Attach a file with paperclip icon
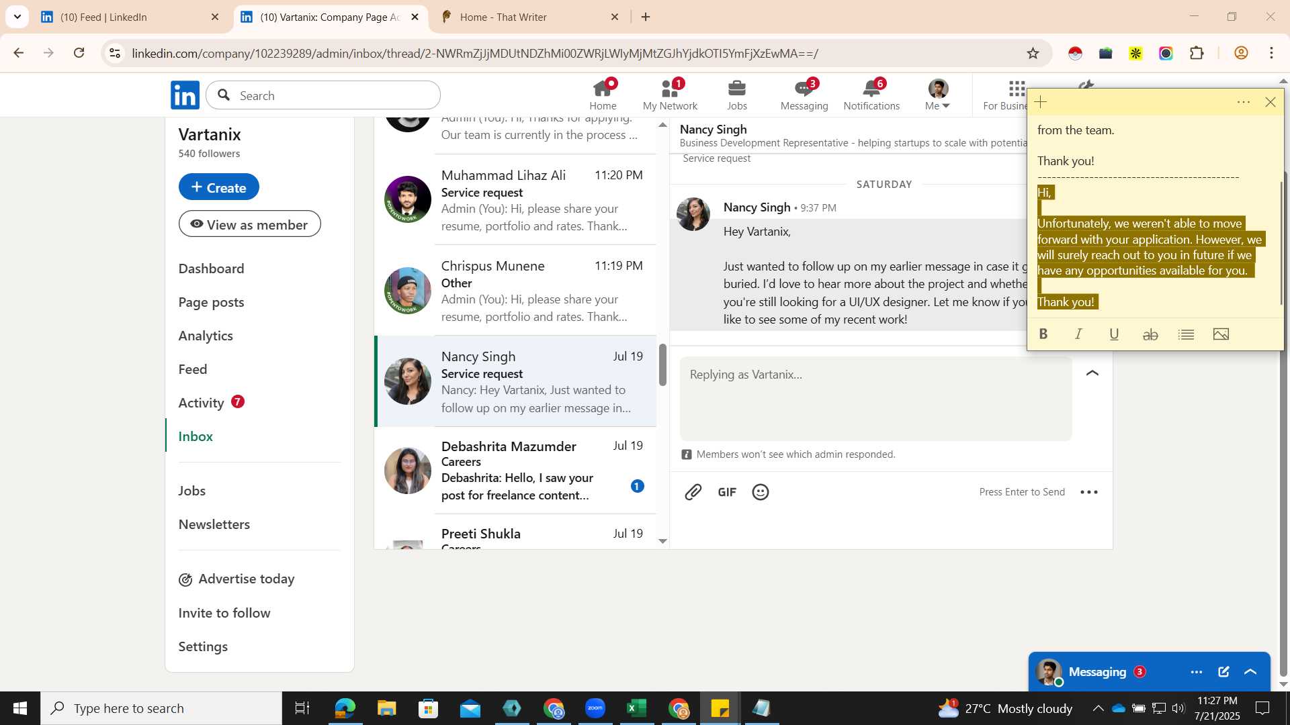1290x725 pixels. click(693, 492)
